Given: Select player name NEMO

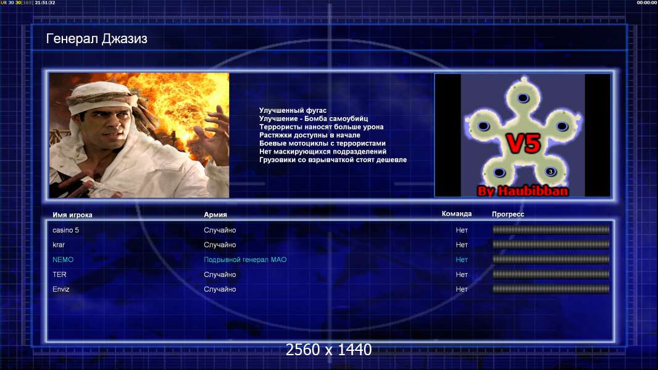Looking at the screenshot, I should [63, 260].
